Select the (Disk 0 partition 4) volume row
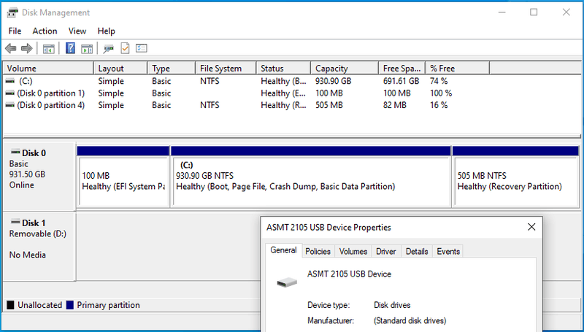This screenshot has height=332, width=584. pyautogui.click(x=246, y=105)
